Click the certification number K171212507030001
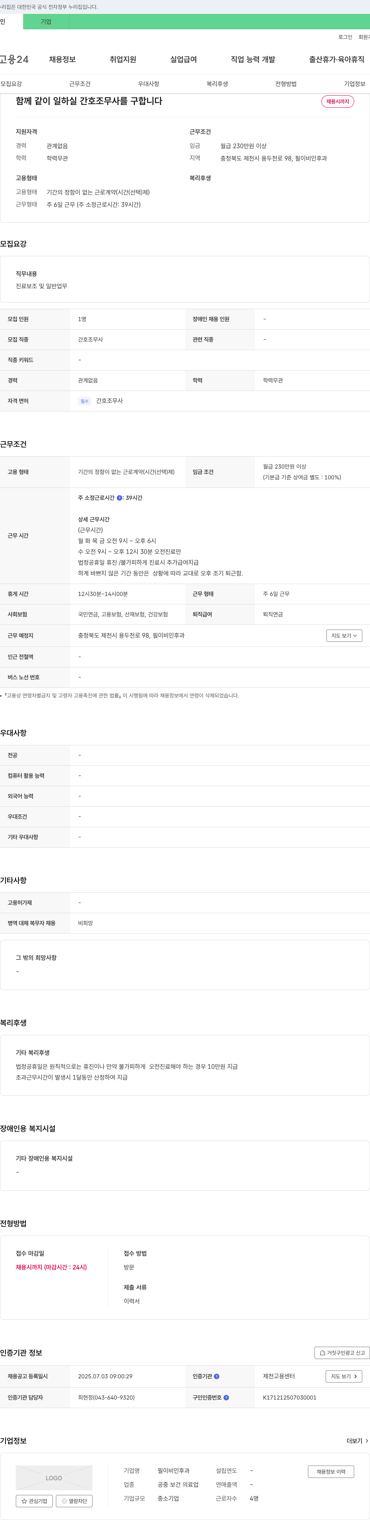The height and width of the screenshot is (1520, 370). click(x=289, y=1397)
